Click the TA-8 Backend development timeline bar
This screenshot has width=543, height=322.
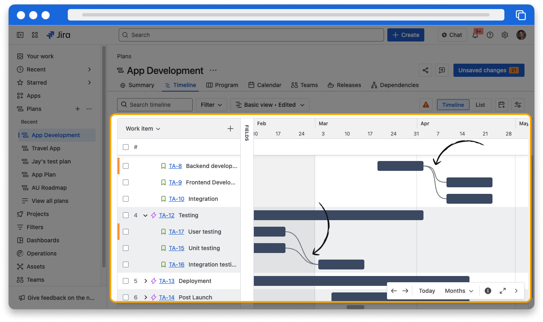pos(400,166)
